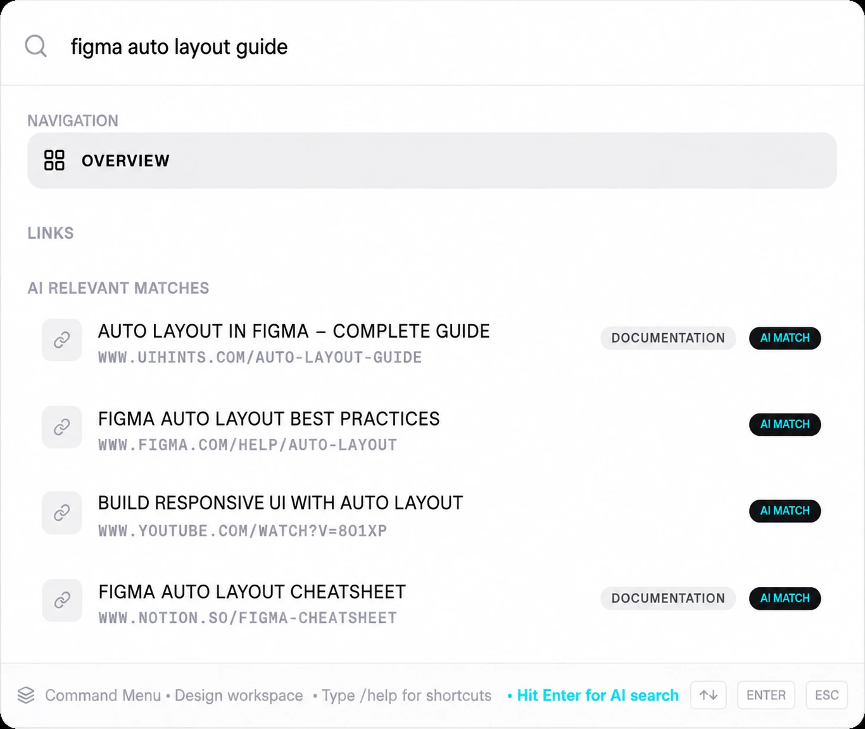Viewport: 865px width, 729px height.
Task: Click the "LINKS" section header
Action: pos(51,233)
